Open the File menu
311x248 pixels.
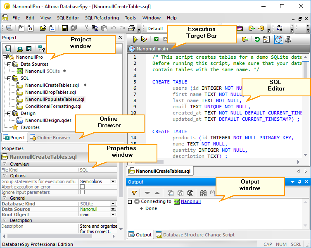[16, 18]
